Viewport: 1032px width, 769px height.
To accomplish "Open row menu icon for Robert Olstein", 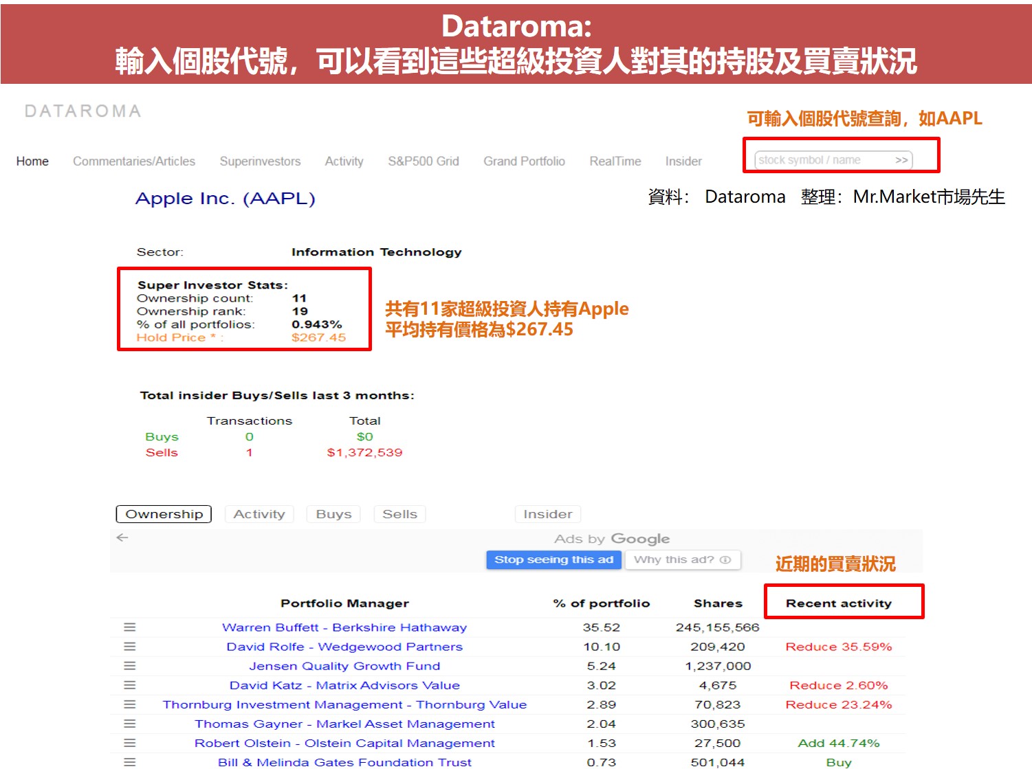I will 129,743.
